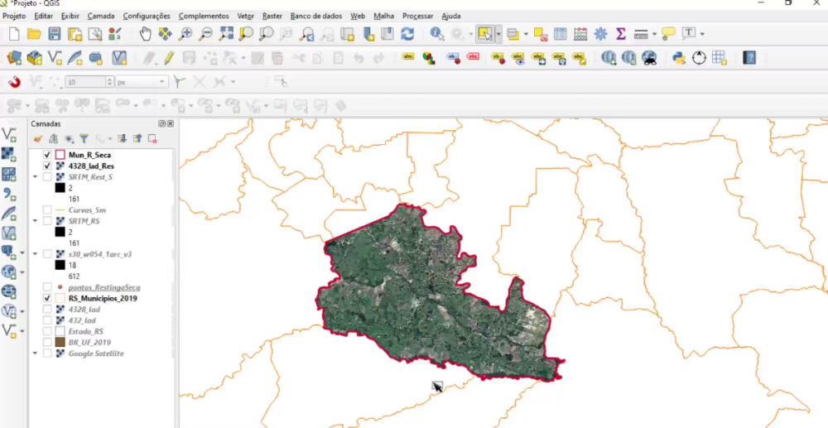This screenshot has width=828, height=428.
Task: Collapse the SRTM_Rest_S layer legend
Action: point(36,177)
